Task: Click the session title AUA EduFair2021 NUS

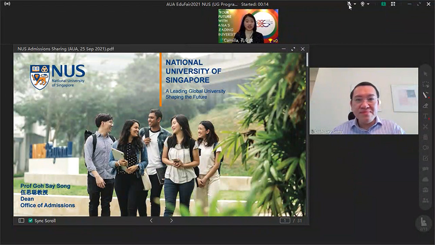Action: click(202, 4)
